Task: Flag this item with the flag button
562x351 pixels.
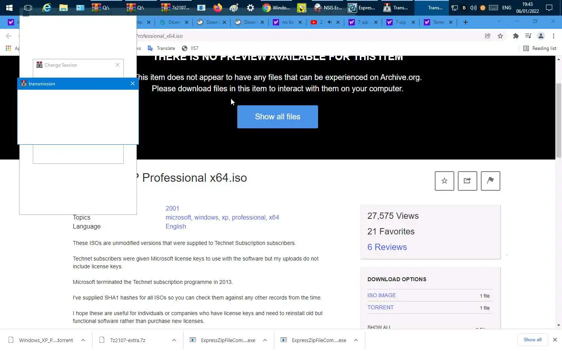Action: click(x=491, y=181)
